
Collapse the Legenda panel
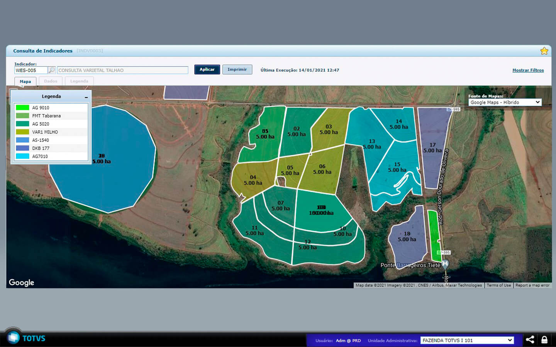(86, 97)
